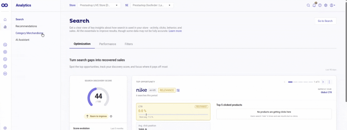Screen dimensions: 347x130
Task: Open the top bar settings gear
Action: [x=326, y=5]
